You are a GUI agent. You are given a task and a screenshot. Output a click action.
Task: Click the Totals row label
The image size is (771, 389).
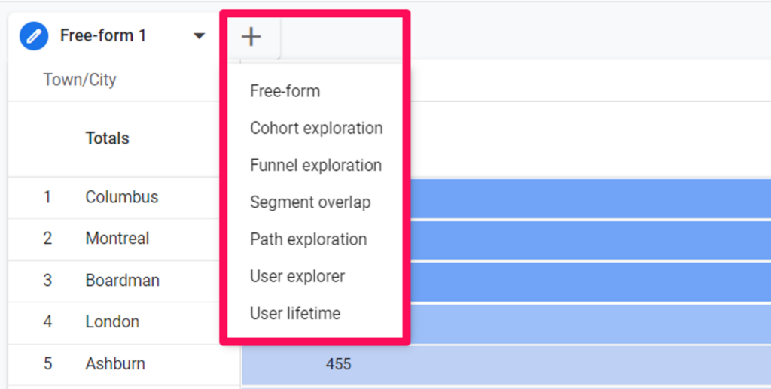pos(107,138)
